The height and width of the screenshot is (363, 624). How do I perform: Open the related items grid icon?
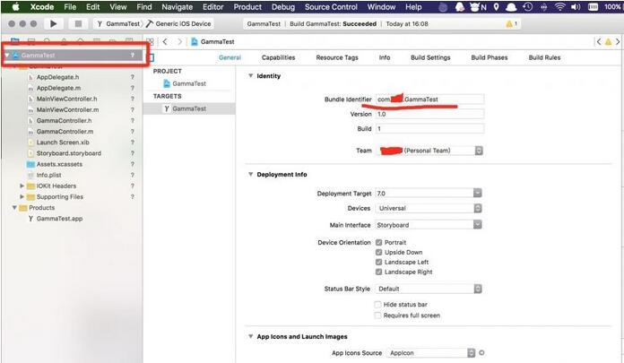coord(150,41)
